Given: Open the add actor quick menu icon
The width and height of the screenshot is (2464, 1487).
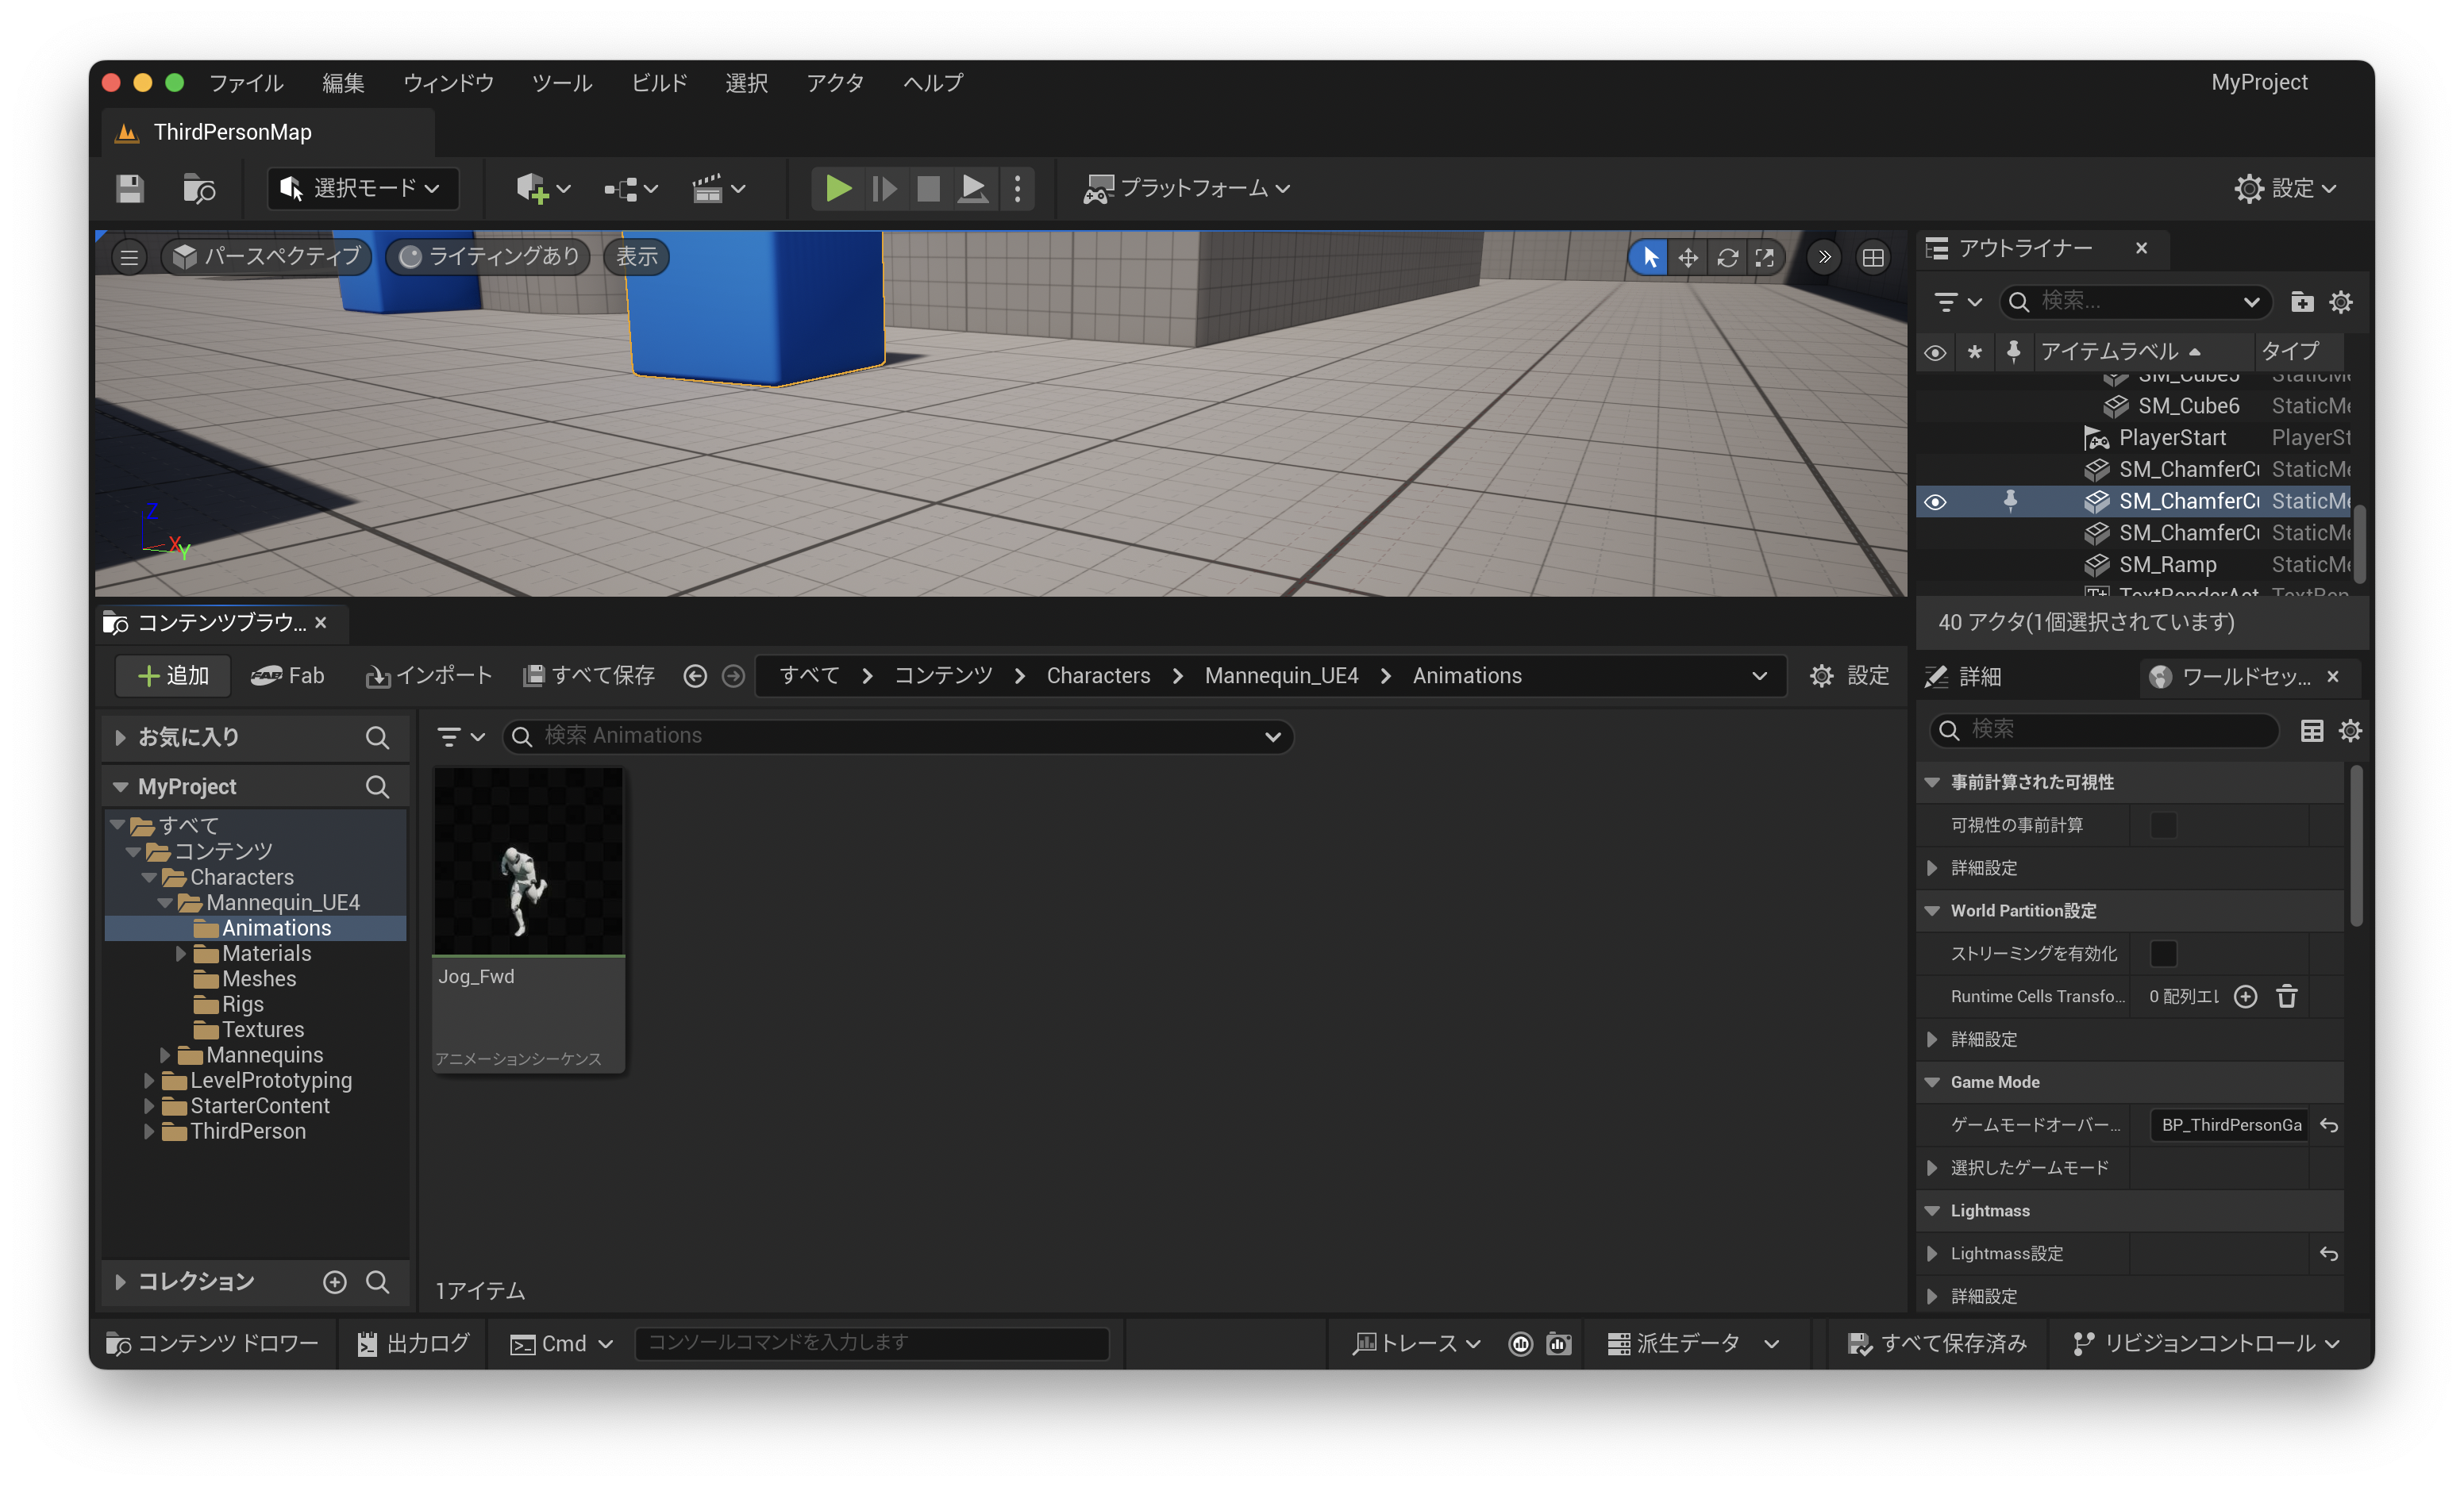Looking at the screenshot, I should point(542,188).
